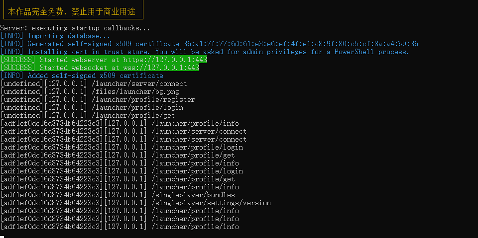Click 'Server: executing startup callbacks' line

point(75,28)
